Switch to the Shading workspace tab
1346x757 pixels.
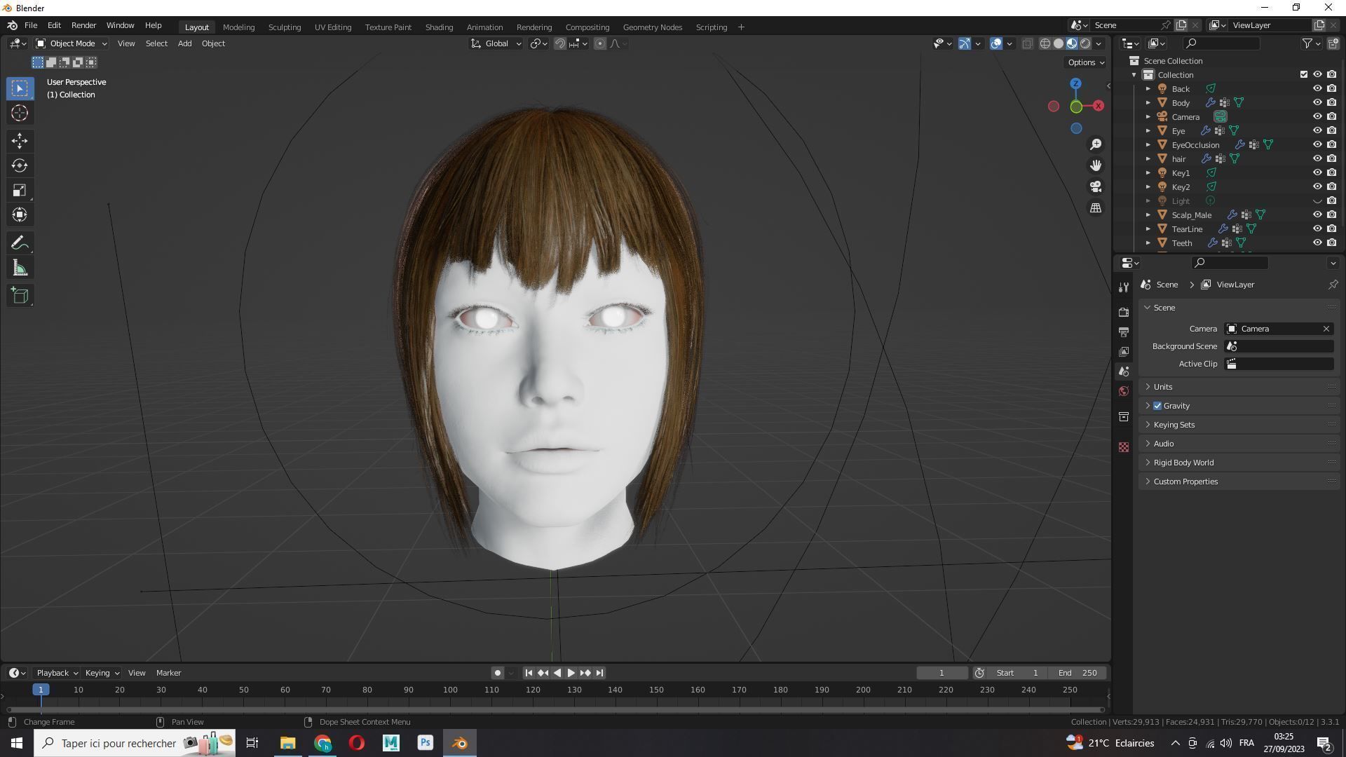(x=439, y=27)
